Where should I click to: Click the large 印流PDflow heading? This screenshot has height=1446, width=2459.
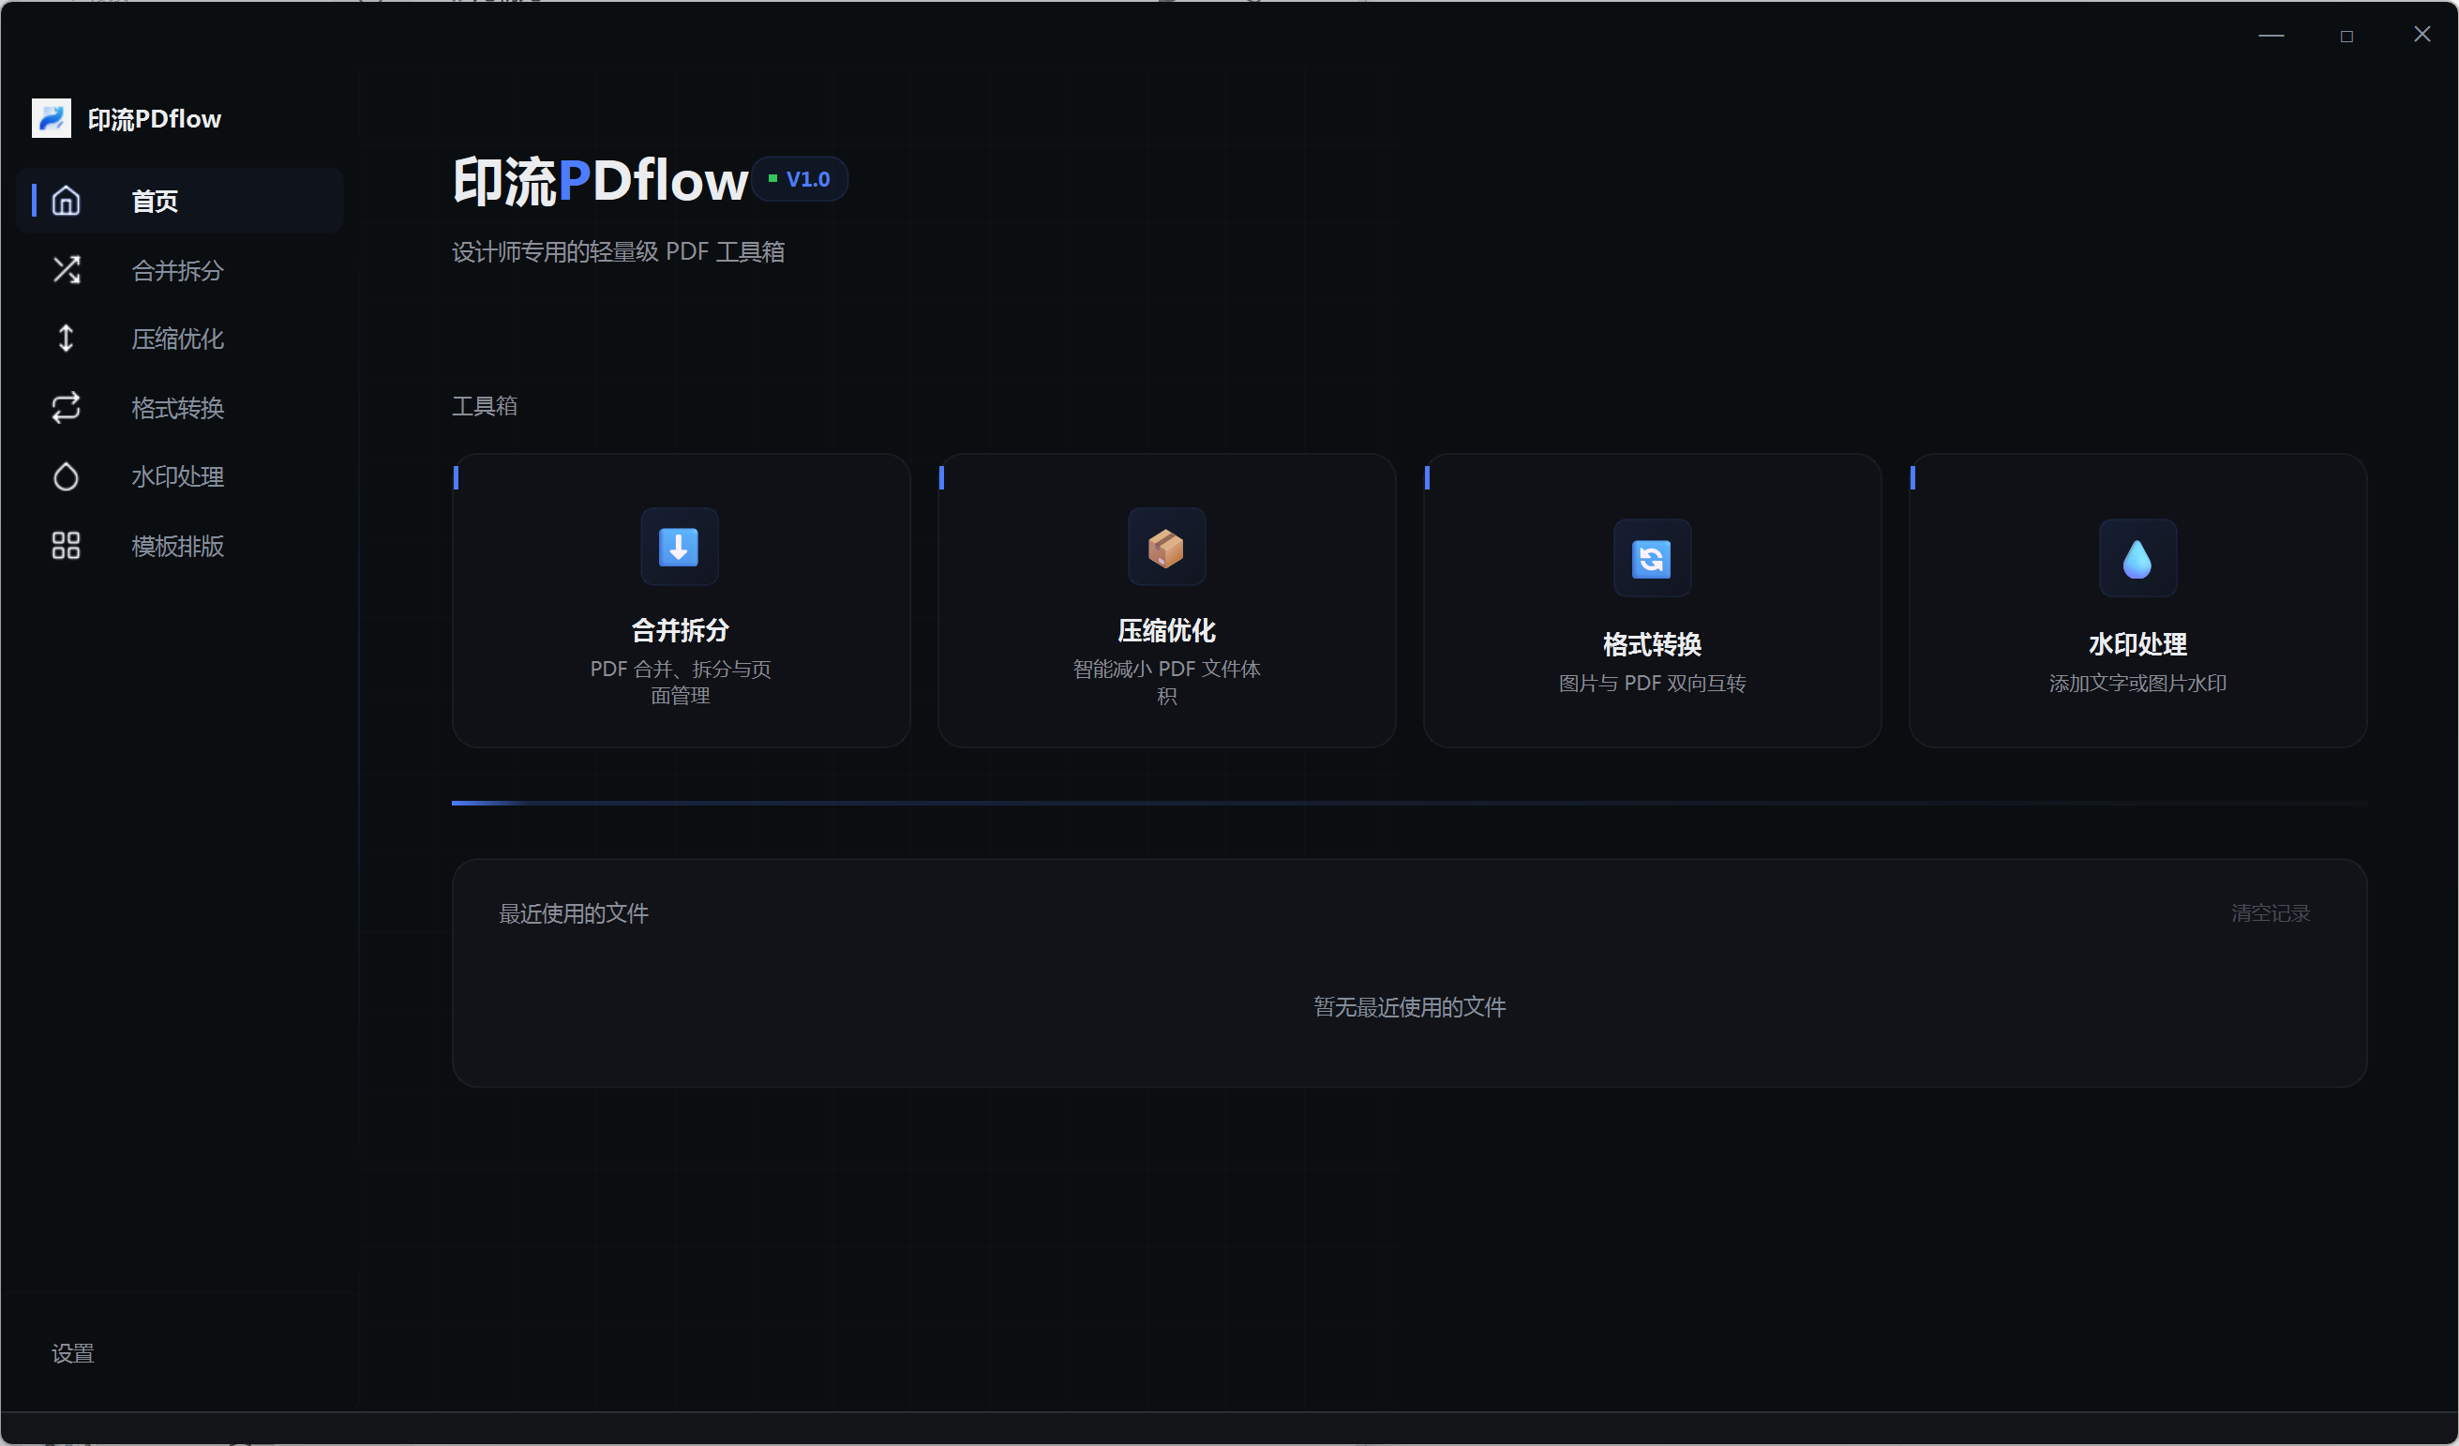click(x=600, y=181)
